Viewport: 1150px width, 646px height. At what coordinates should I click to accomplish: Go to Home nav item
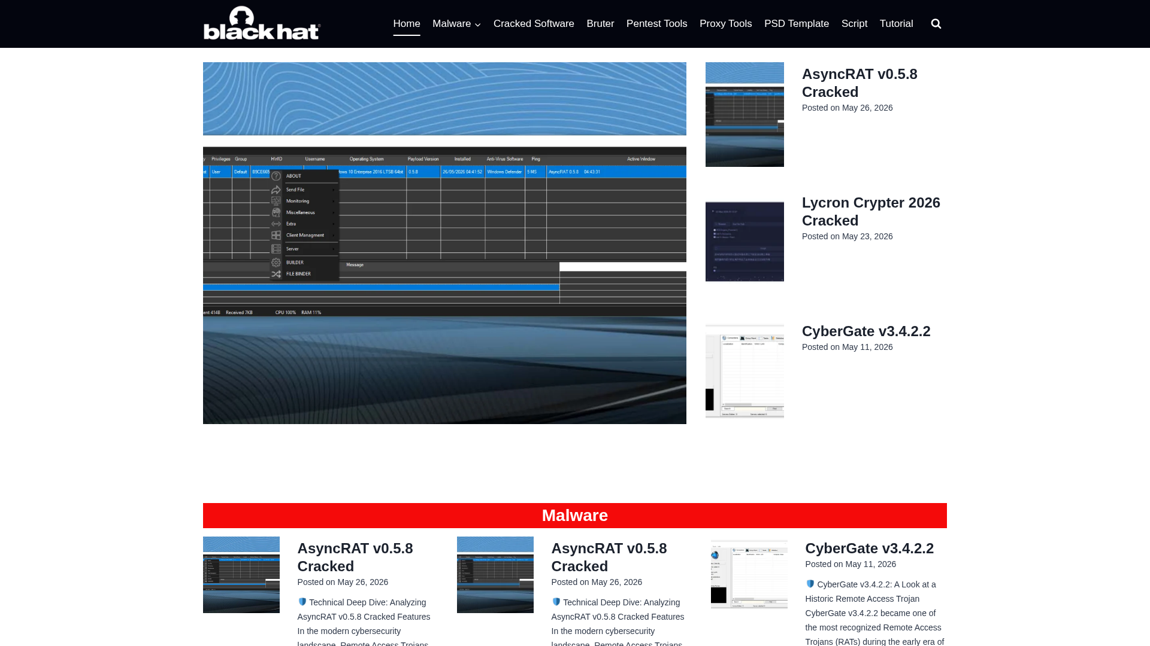pyautogui.click(x=407, y=24)
